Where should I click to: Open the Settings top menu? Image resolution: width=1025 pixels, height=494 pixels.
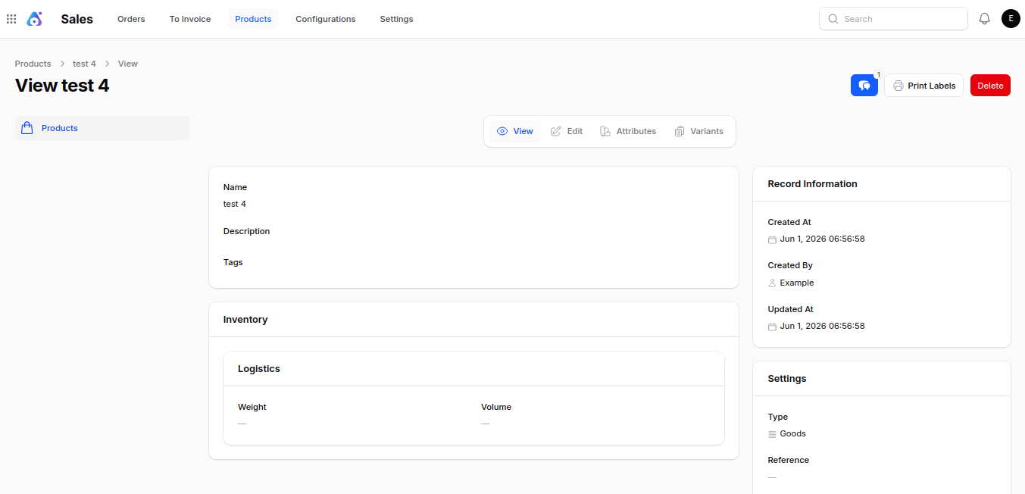(x=396, y=19)
